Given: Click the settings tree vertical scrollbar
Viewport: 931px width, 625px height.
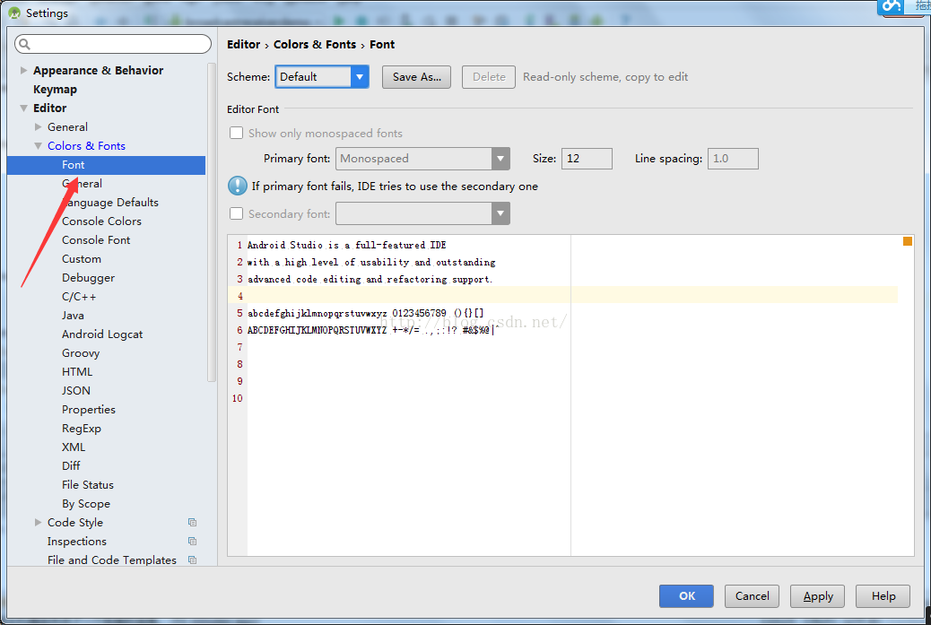Looking at the screenshot, I should coord(212,222).
